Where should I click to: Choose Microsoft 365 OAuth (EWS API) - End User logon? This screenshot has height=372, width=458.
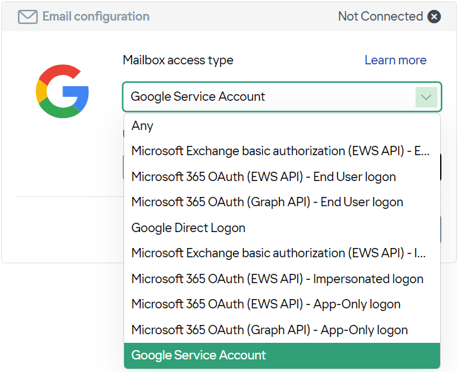pos(282,177)
